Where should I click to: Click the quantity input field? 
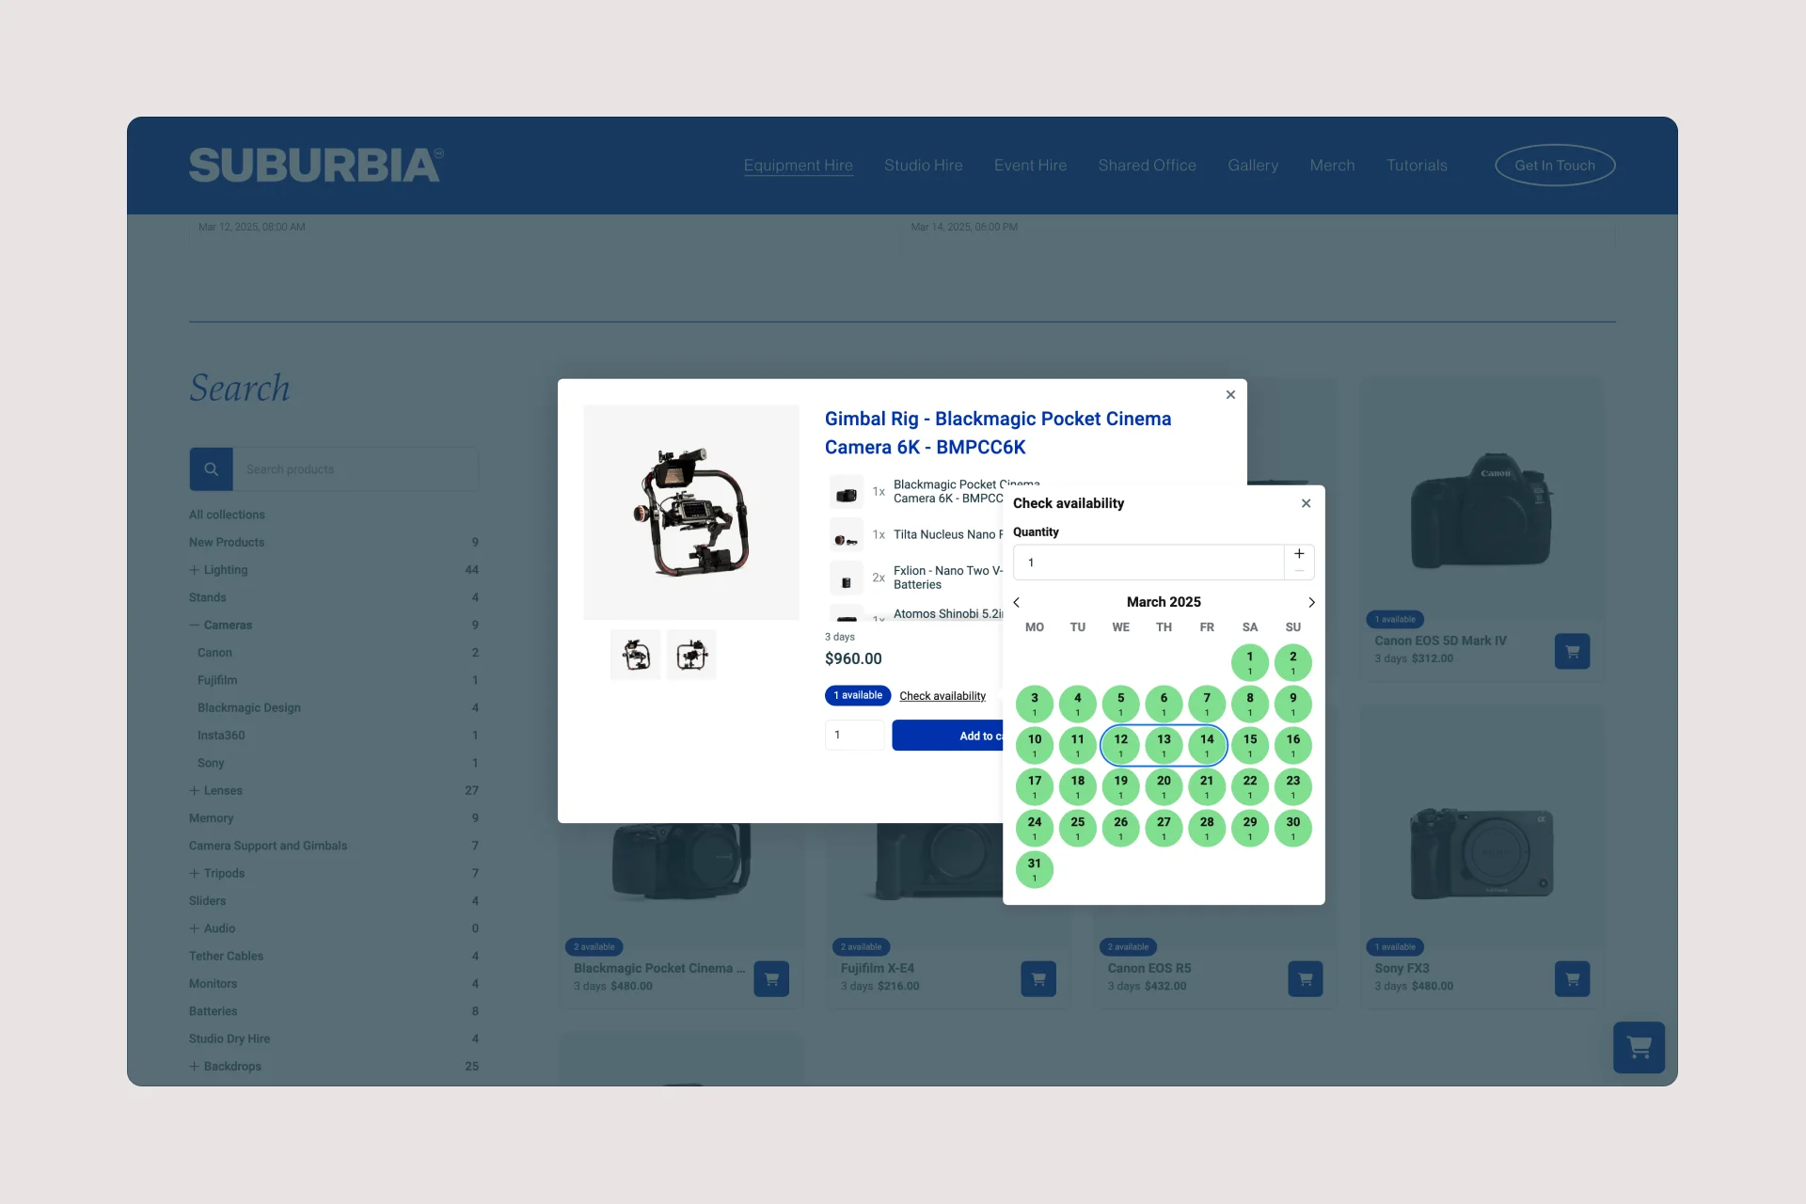click(1149, 562)
